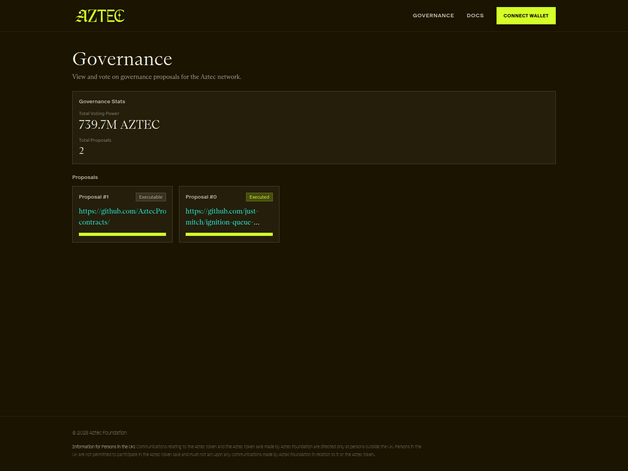This screenshot has width=628, height=471.
Task: Select the Proposal #0 card
Action: click(229, 214)
